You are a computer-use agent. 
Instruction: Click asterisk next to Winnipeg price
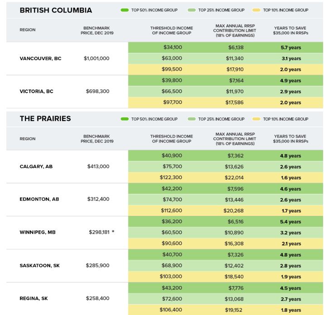coord(113,231)
